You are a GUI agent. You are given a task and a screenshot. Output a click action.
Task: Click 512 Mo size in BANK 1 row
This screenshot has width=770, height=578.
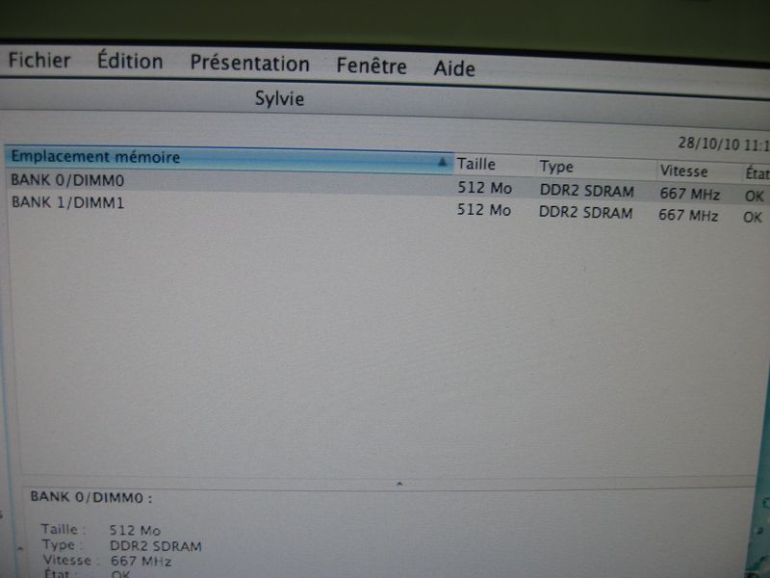(484, 210)
